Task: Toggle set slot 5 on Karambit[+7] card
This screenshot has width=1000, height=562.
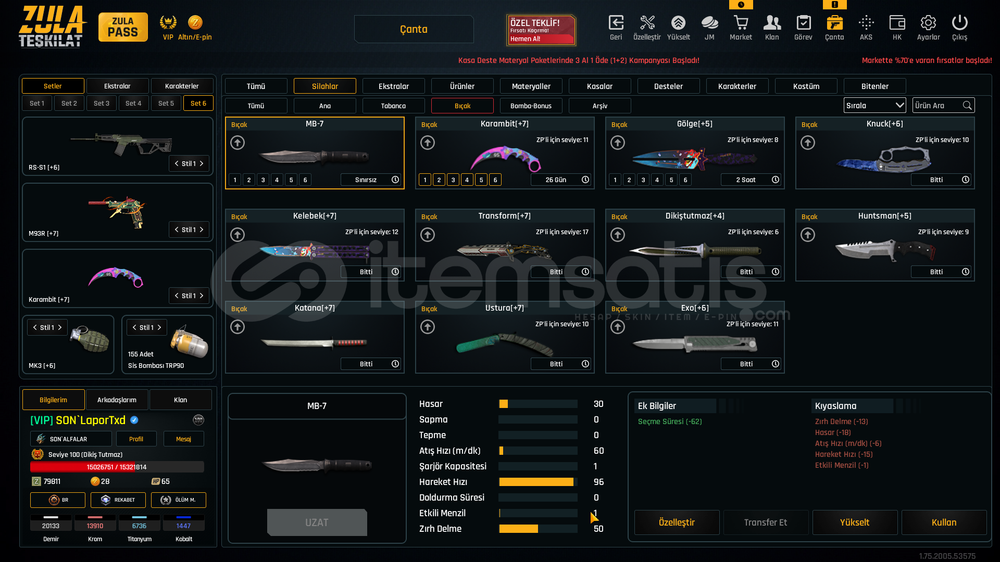Action: point(481,180)
